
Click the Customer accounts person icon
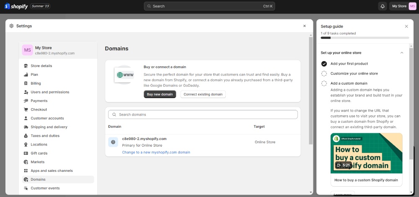(26, 118)
